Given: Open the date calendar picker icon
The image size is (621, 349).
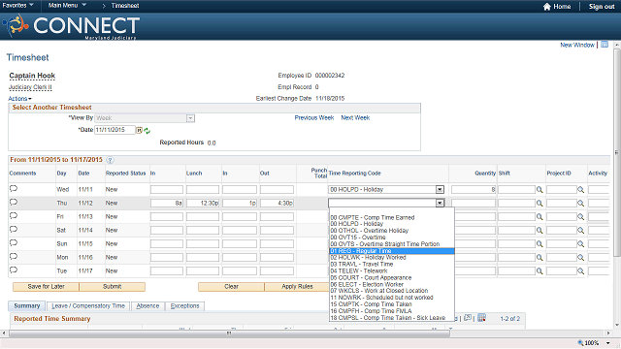Looking at the screenshot, I should coord(140,130).
